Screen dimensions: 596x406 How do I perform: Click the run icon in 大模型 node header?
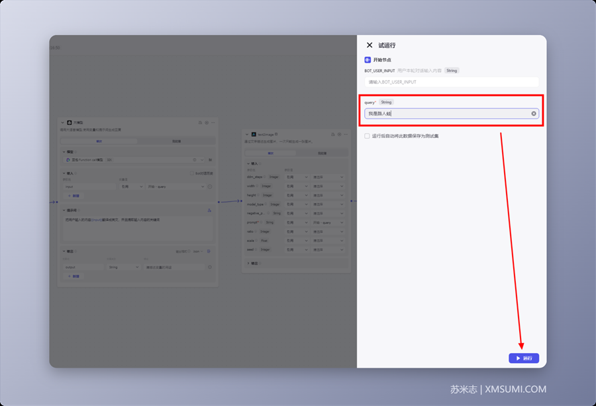207,122
